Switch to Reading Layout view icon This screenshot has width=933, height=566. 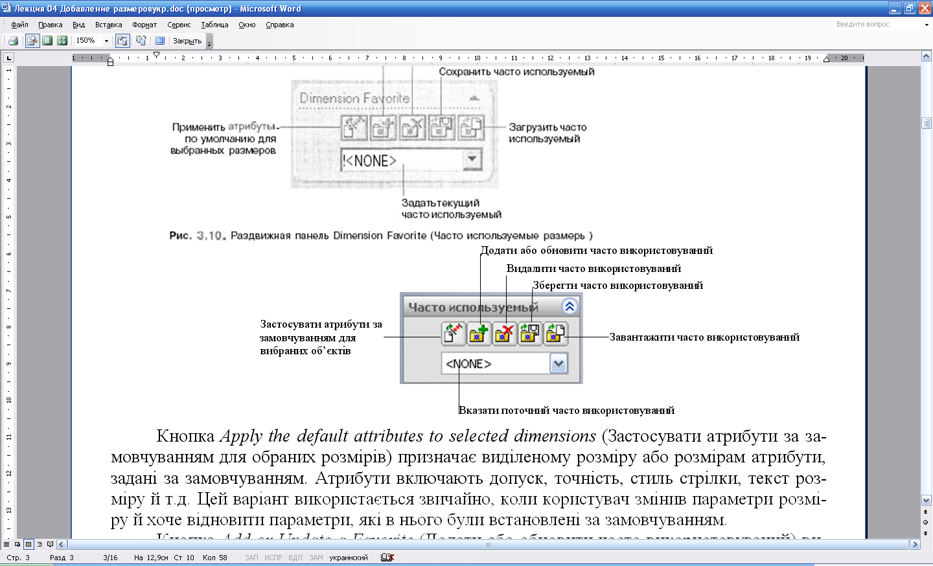point(50,545)
